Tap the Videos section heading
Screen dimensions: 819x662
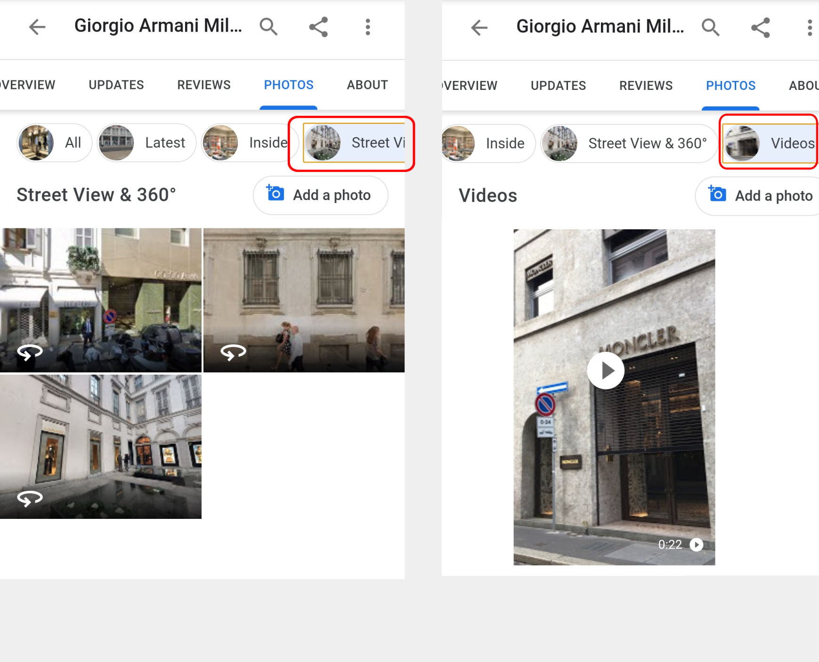coord(488,195)
